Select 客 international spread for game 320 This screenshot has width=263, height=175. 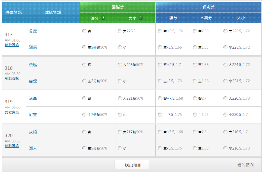84,132
